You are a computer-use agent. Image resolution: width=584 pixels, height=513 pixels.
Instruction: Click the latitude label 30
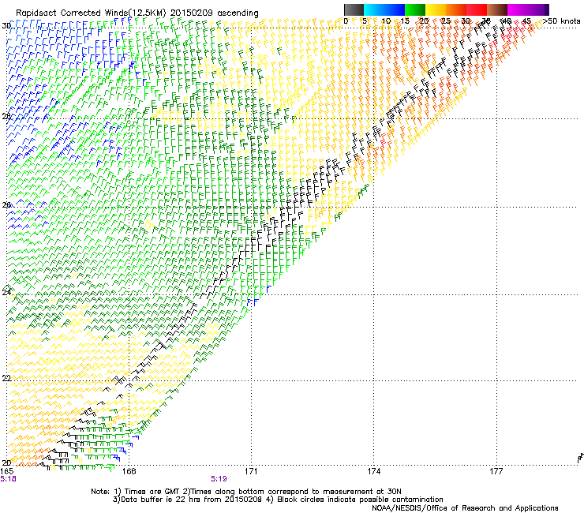pyautogui.click(x=6, y=26)
